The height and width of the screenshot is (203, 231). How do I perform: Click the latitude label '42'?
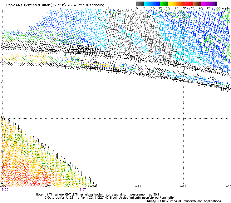click(2, 151)
